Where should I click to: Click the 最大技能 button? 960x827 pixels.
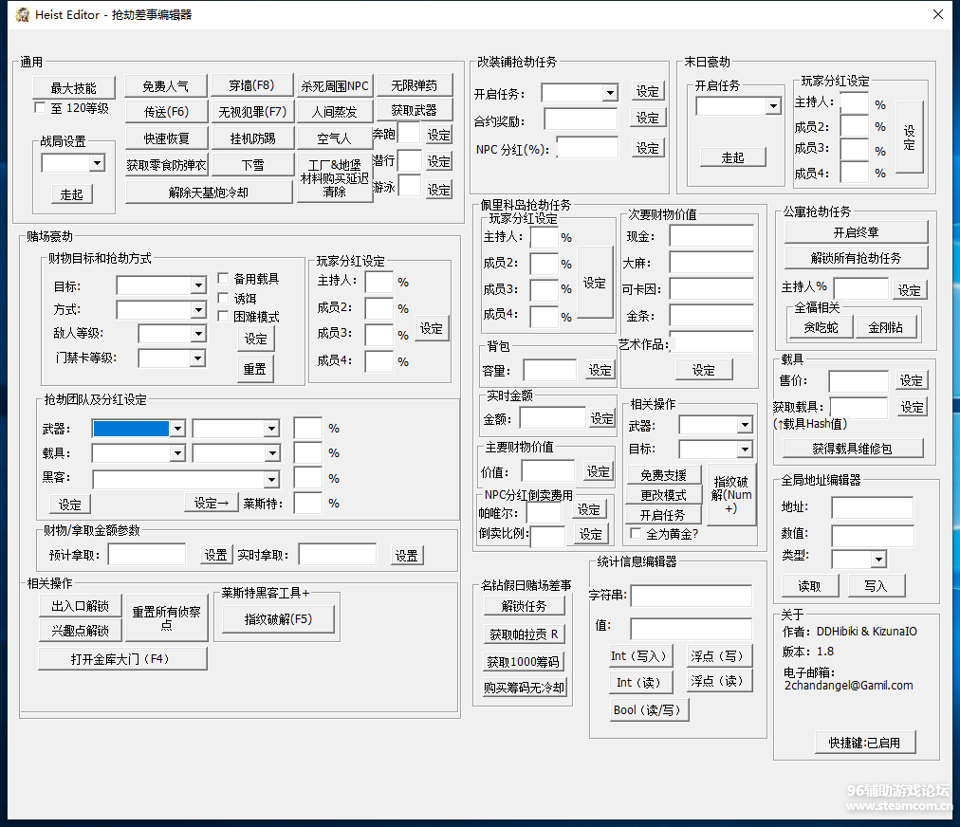[73, 87]
